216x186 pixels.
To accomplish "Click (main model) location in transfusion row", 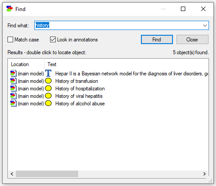I will click(x=31, y=81).
